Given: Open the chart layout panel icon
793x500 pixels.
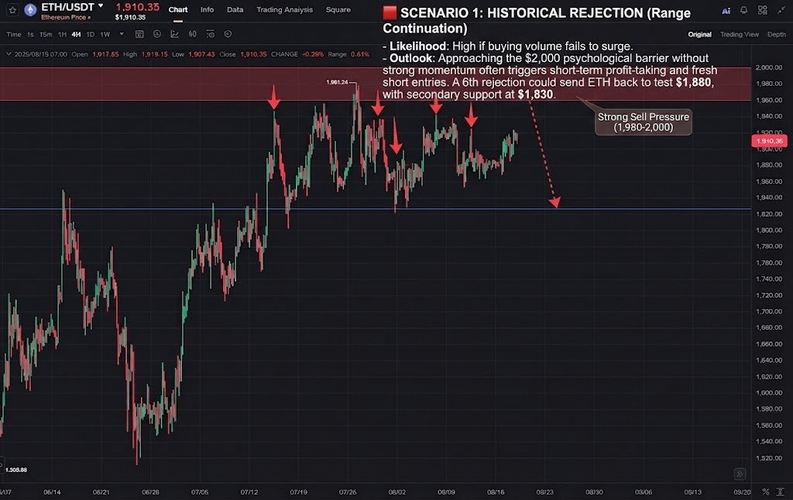Looking at the screenshot, I should click(x=139, y=34).
